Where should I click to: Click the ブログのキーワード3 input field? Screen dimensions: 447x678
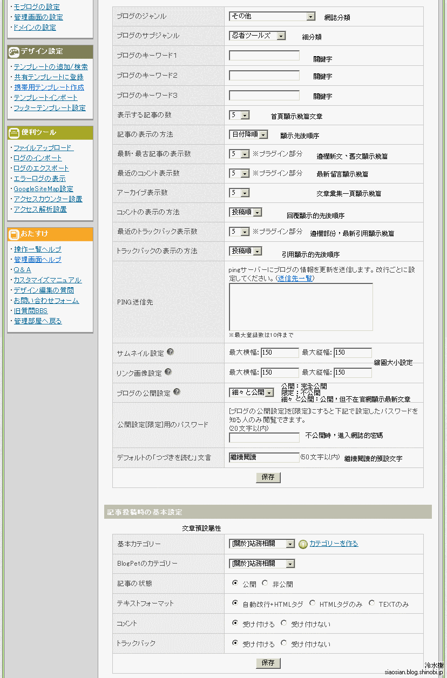(264, 96)
